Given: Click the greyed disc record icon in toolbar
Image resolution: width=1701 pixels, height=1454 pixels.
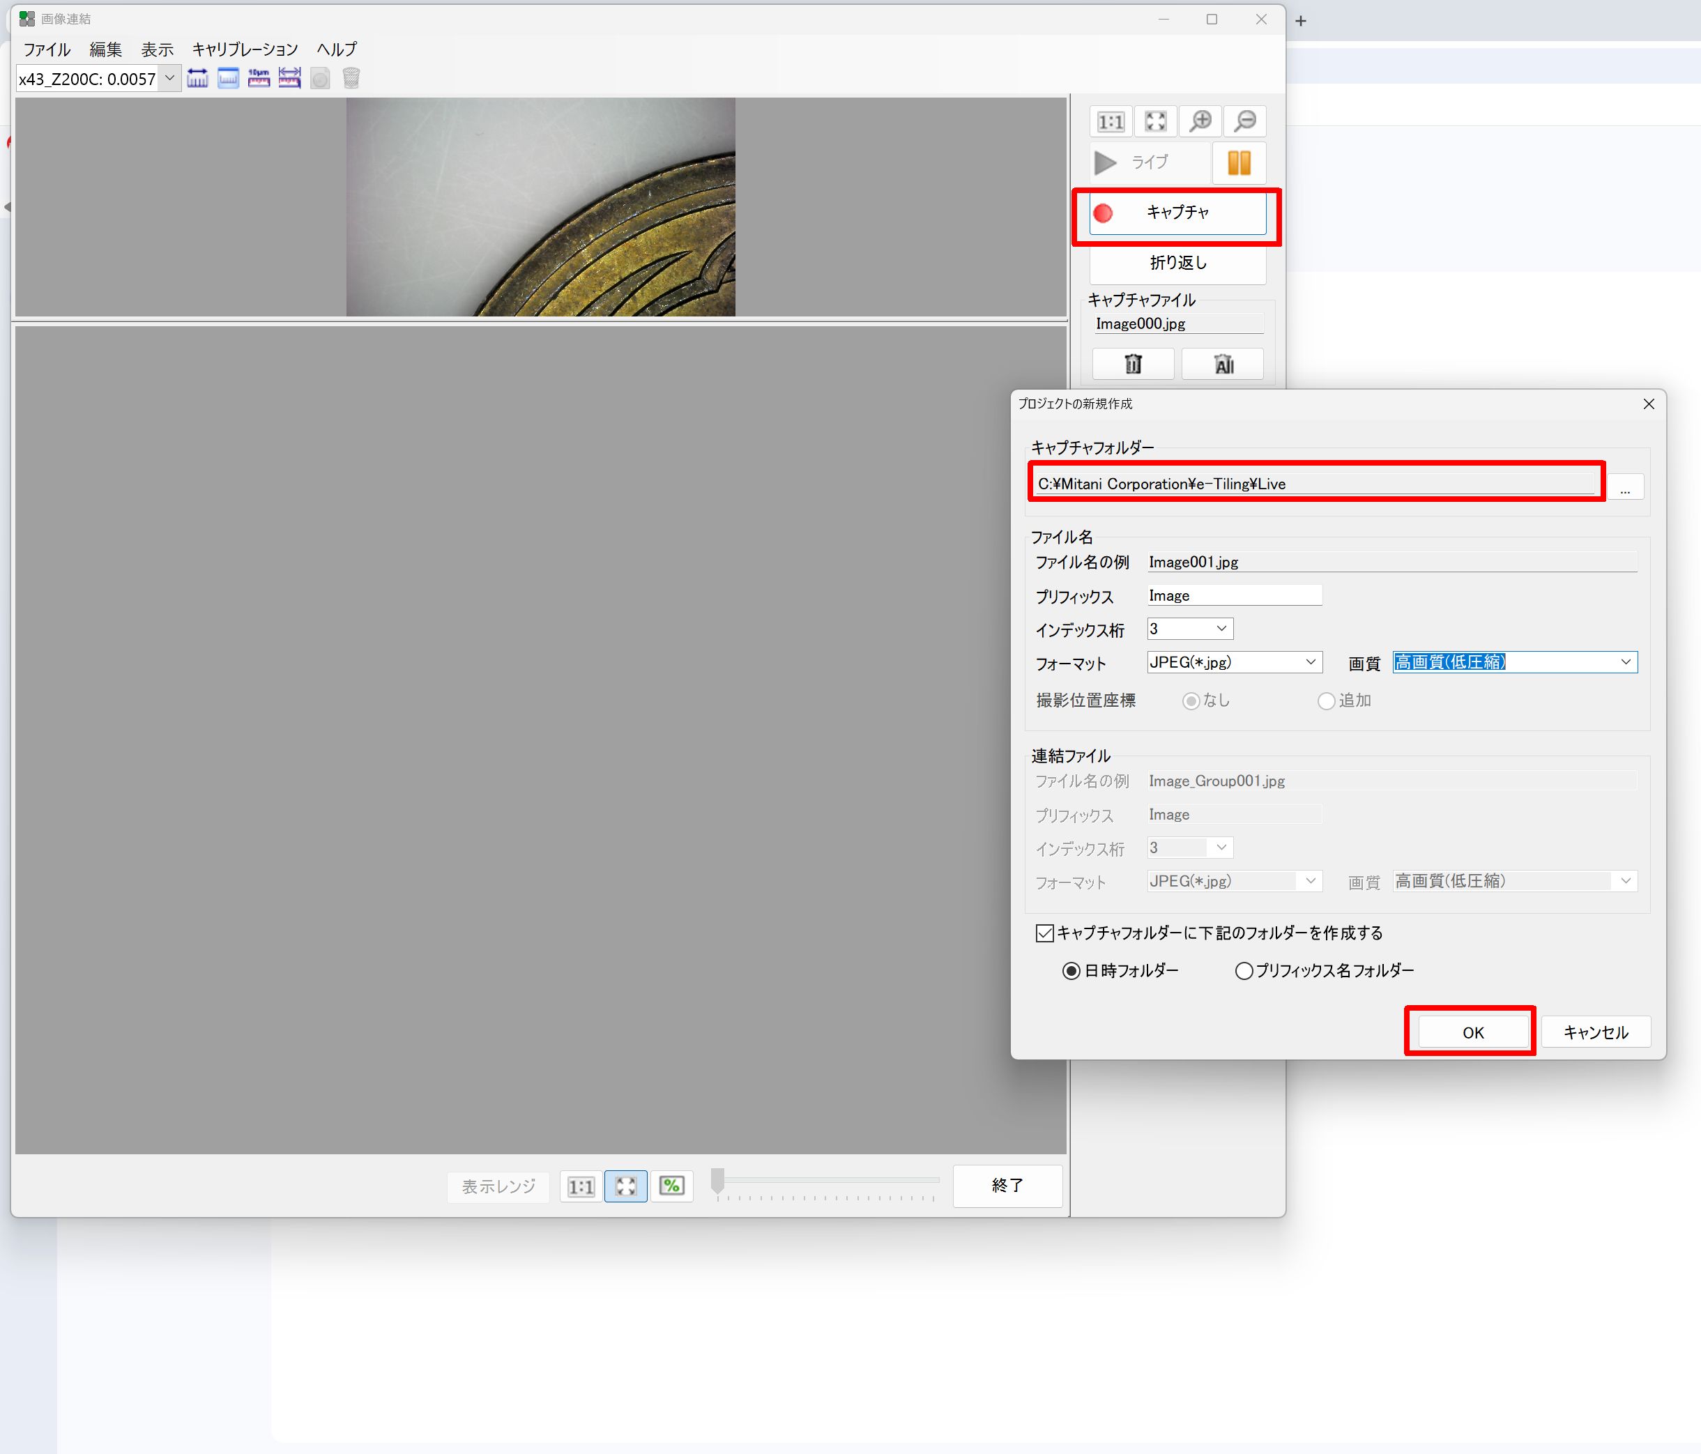Looking at the screenshot, I should tap(320, 79).
